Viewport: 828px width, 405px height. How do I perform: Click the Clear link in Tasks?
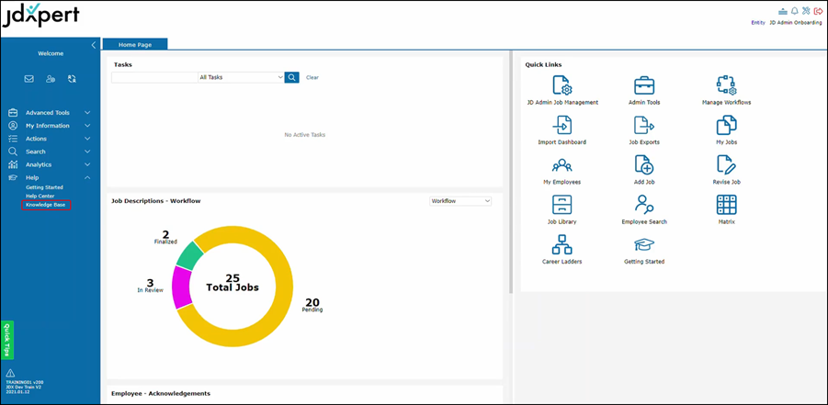click(312, 78)
